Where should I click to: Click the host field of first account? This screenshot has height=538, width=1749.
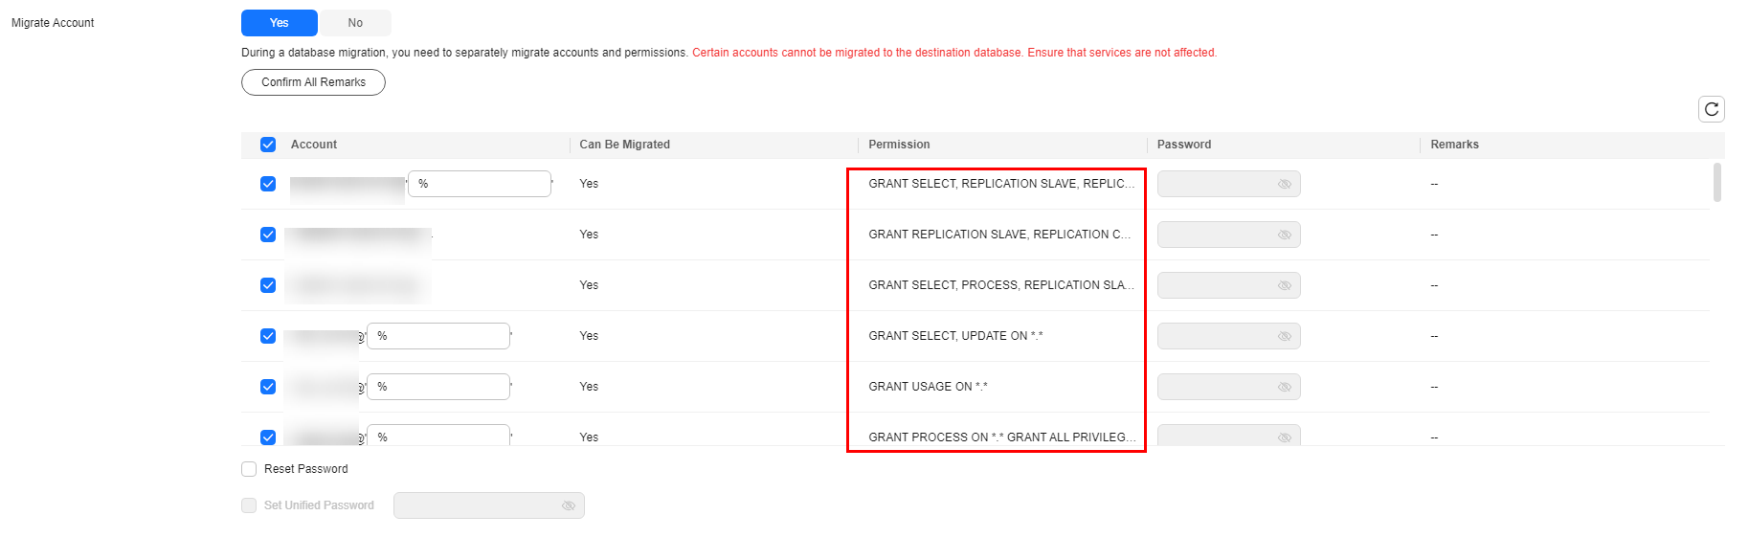(480, 184)
